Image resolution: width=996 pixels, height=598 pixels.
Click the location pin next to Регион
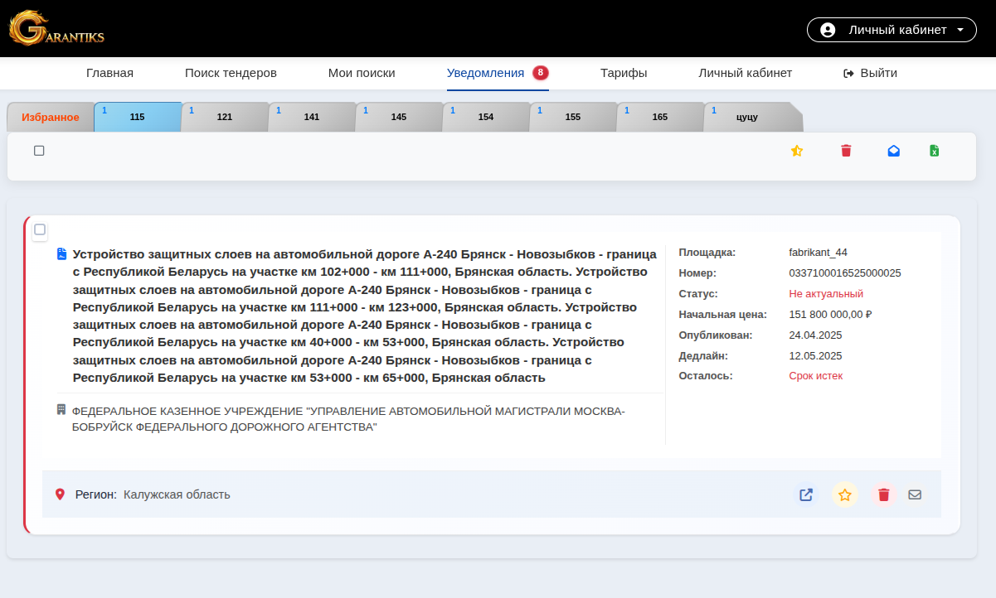(59, 494)
